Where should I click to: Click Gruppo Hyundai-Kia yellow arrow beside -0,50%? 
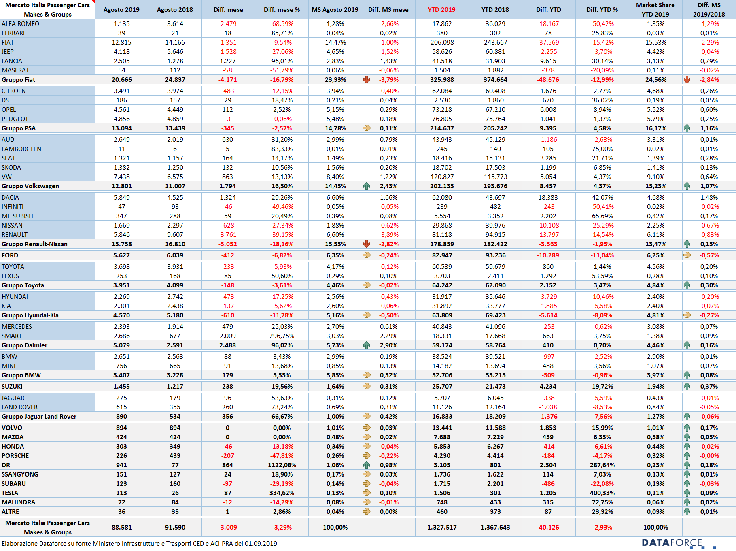click(x=367, y=315)
